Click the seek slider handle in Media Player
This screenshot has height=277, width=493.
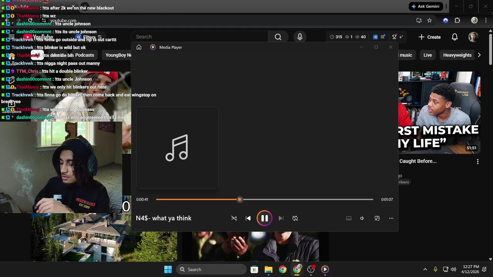point(240,199)
